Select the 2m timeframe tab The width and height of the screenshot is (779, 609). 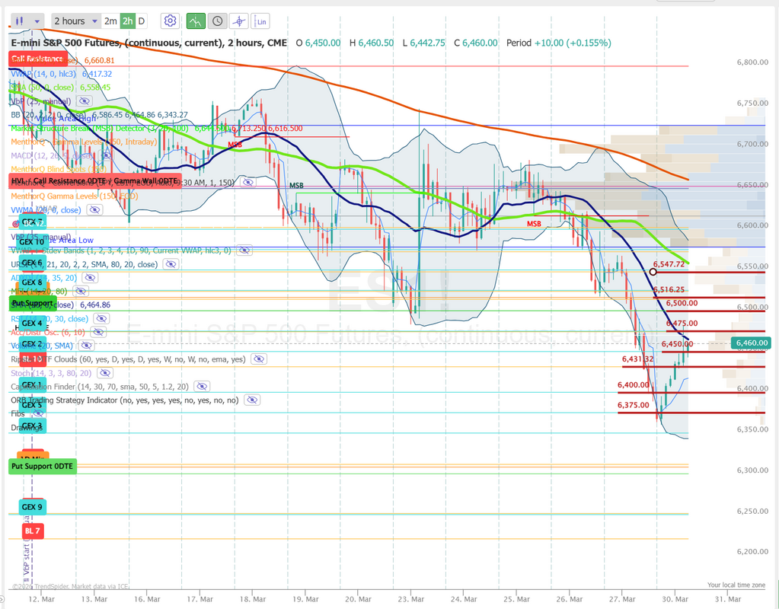(110, 21)
